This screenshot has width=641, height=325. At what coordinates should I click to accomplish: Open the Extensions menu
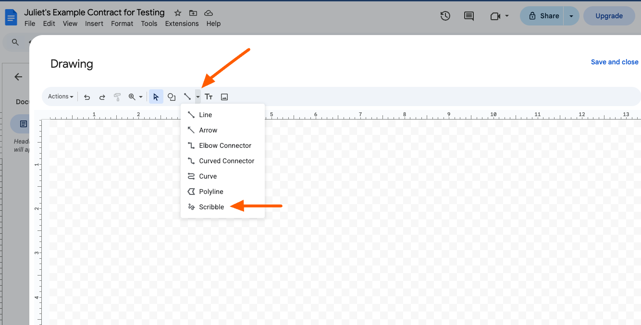182,23
